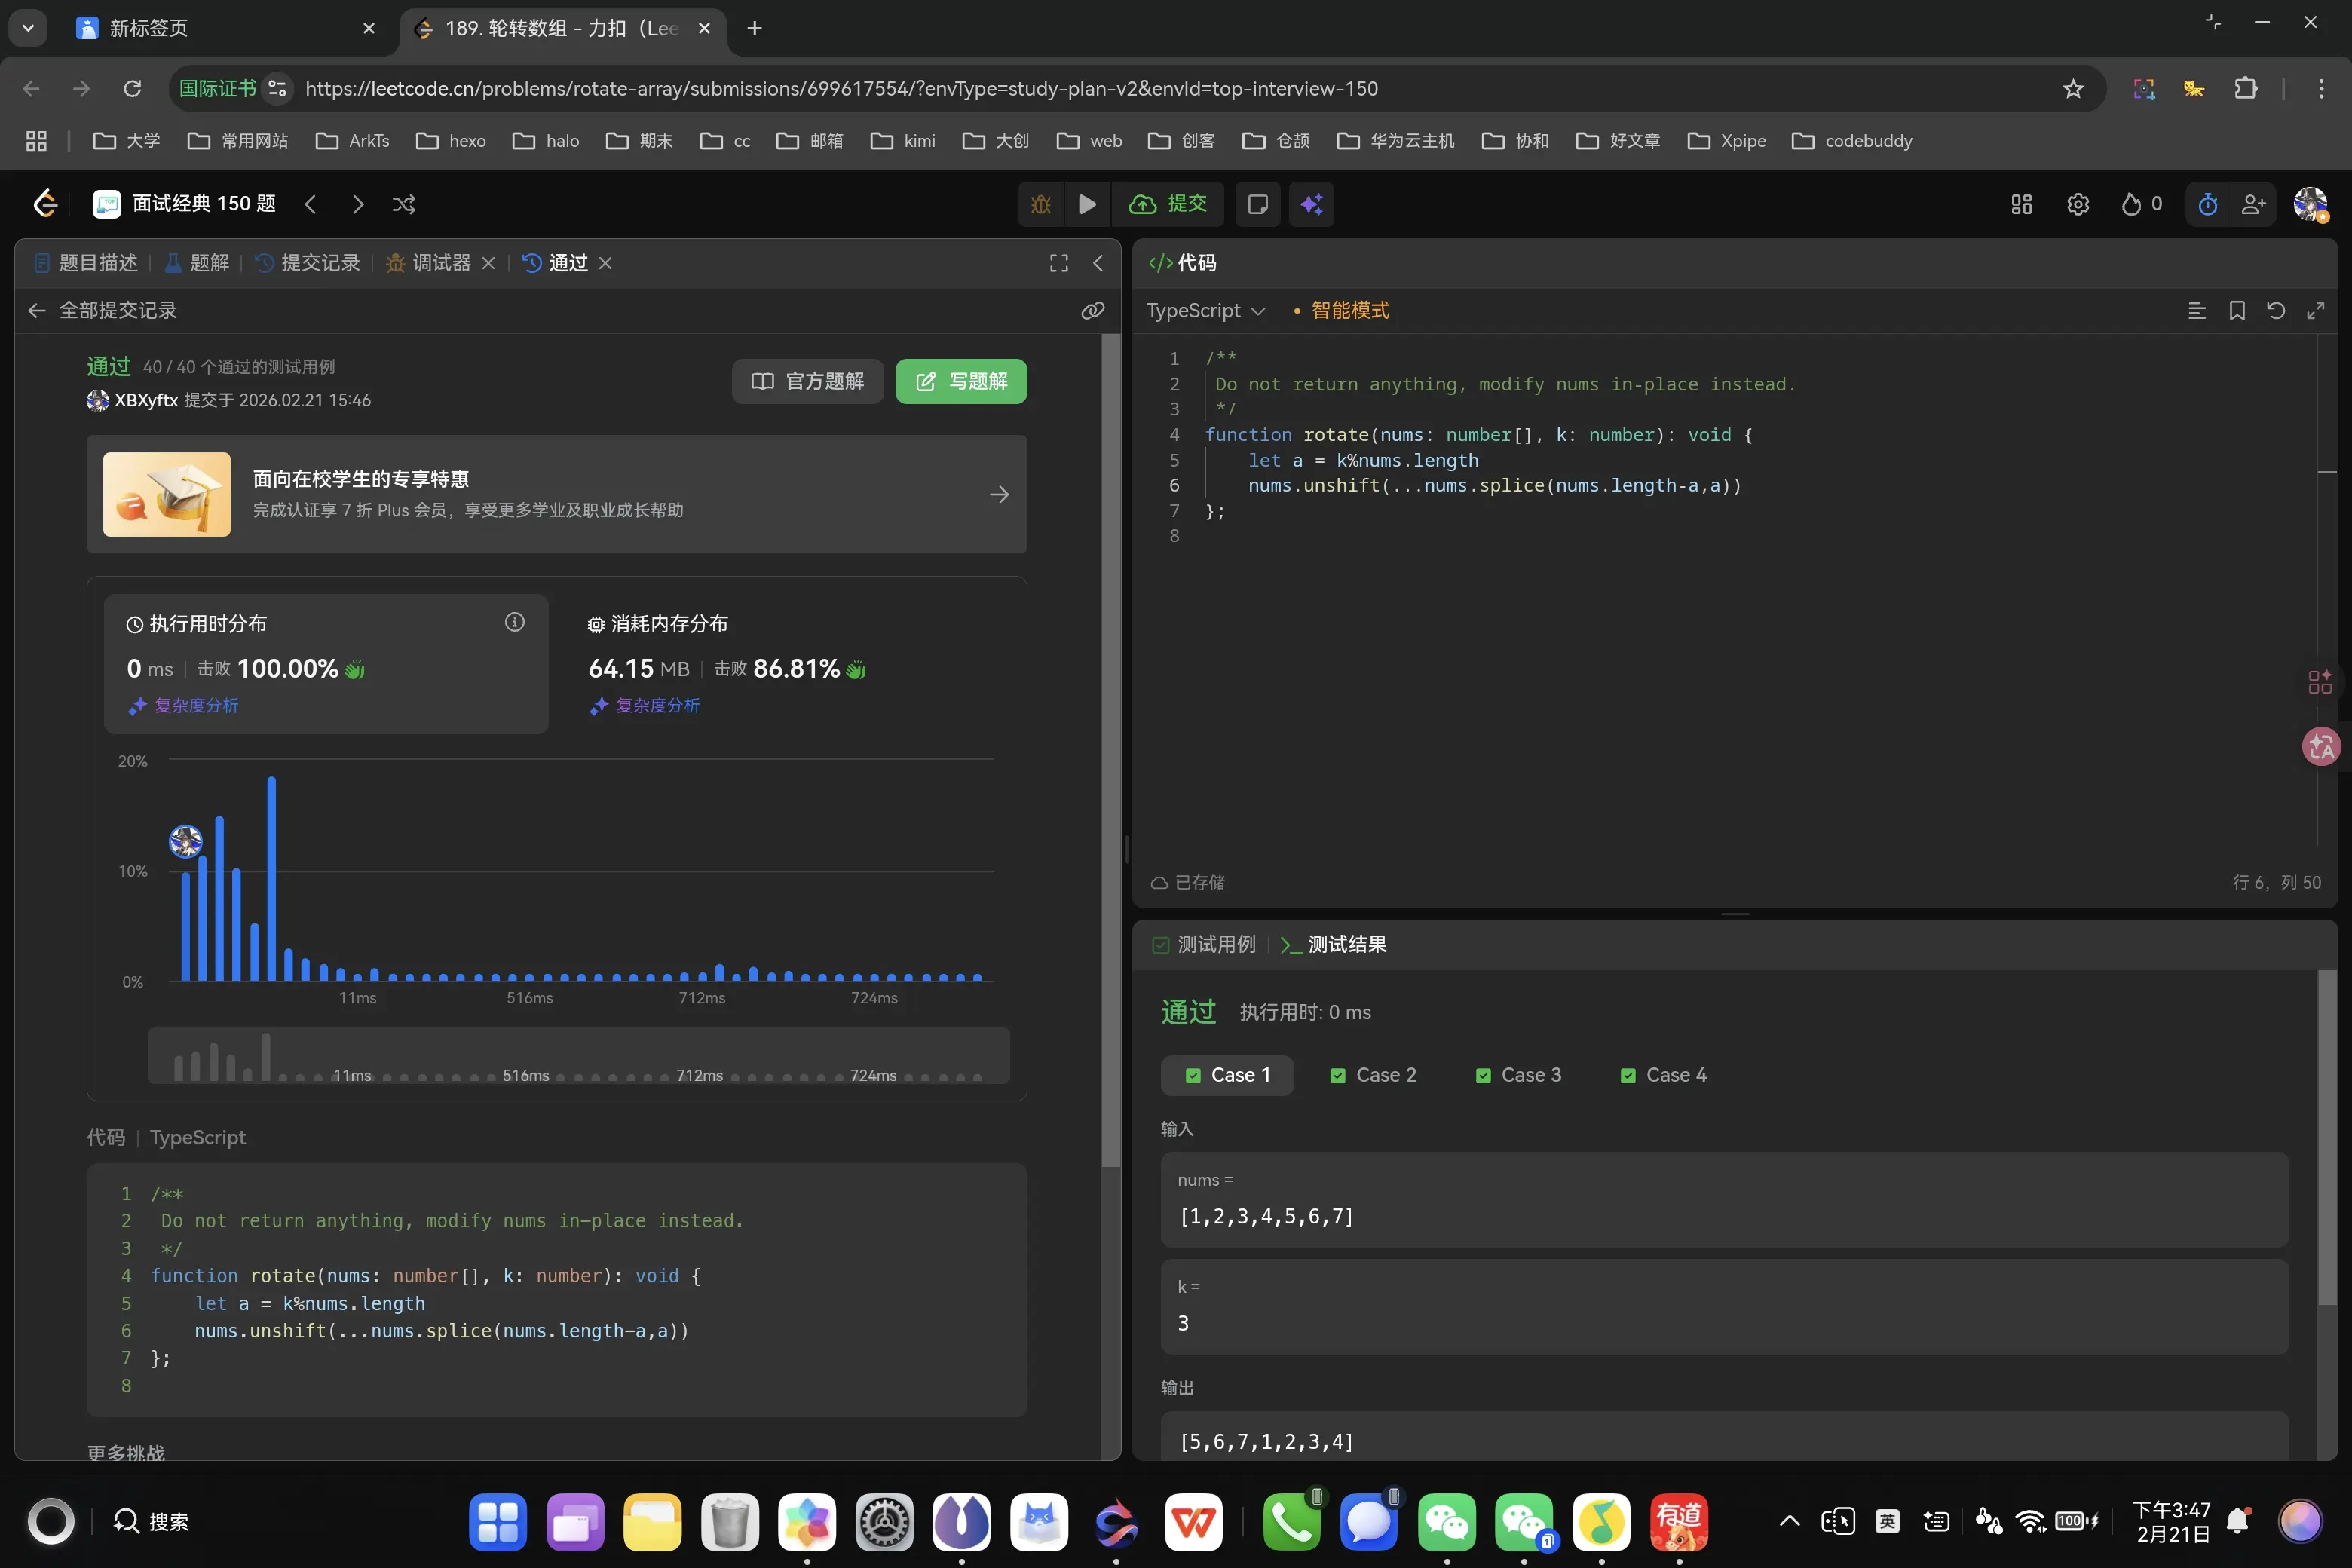
Task: Expand the tab list dropdown in Chrome
Action: pos(28,28)
